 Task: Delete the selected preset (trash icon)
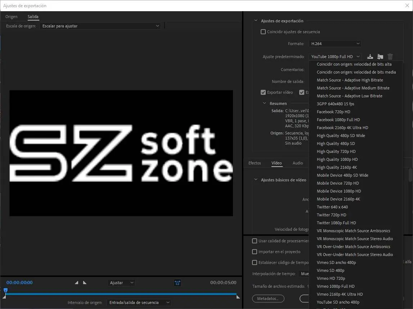click(390, 56)
